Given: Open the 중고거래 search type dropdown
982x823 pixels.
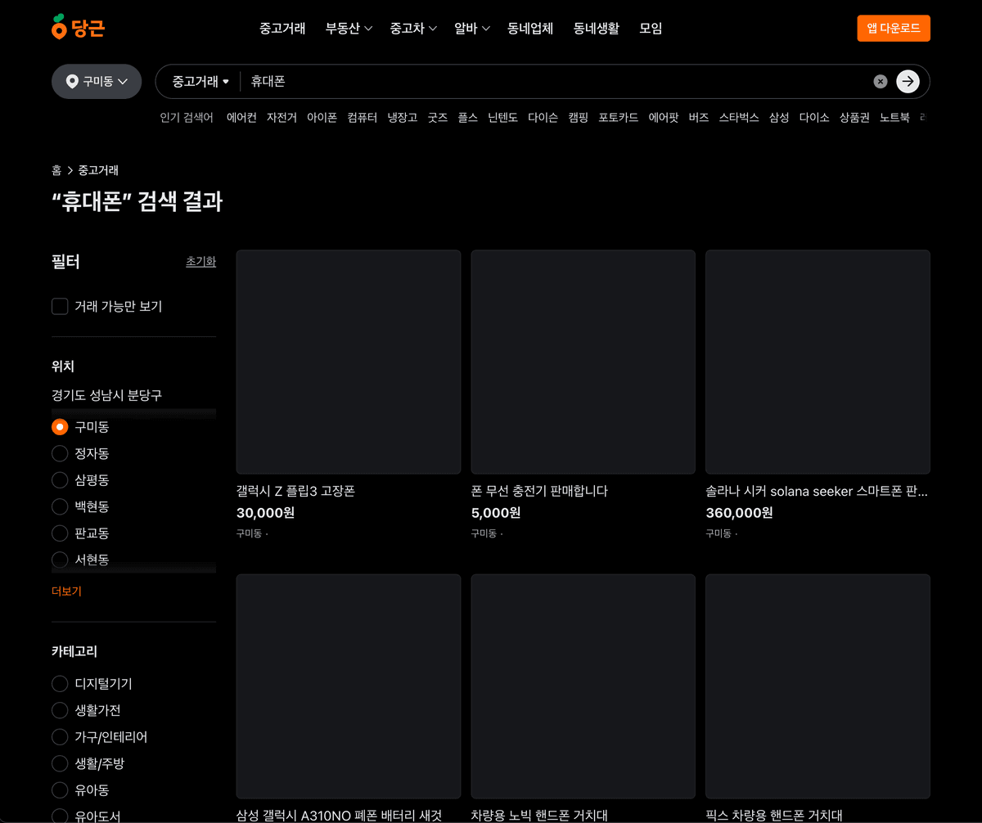Looking at the screenshot, I should point(200,82).
